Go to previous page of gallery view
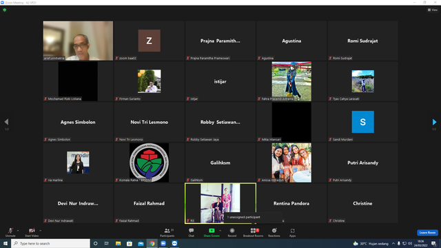 click(x=6, y=122)
